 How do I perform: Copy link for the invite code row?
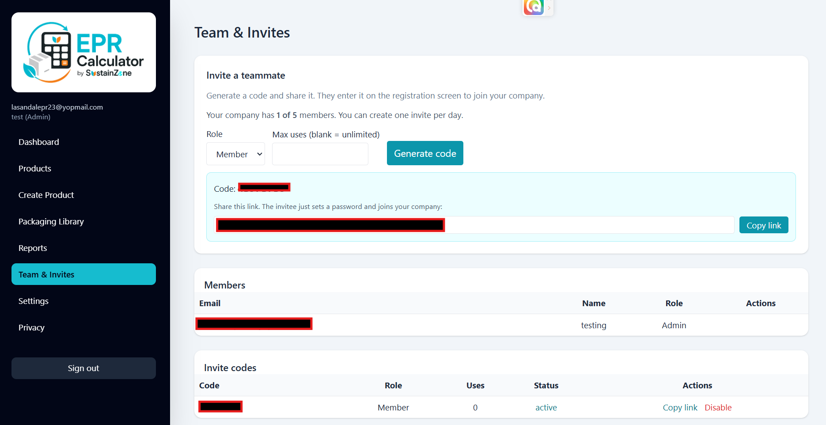click(x=680, y=407)
